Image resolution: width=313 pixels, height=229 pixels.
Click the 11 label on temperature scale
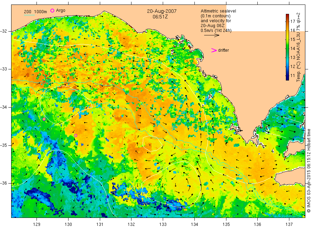point(292,76)
